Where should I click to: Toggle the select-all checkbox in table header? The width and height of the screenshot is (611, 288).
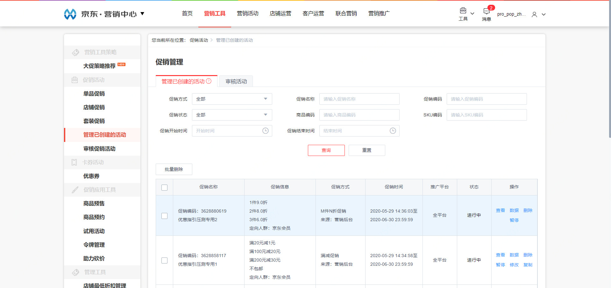164,187
